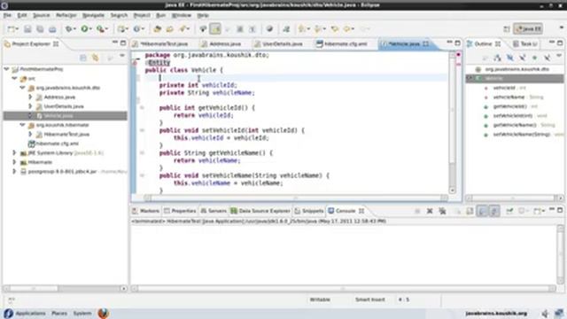Screen dimensions: 567x319
Task: Open the Project menu
Action: pos(142,15)
